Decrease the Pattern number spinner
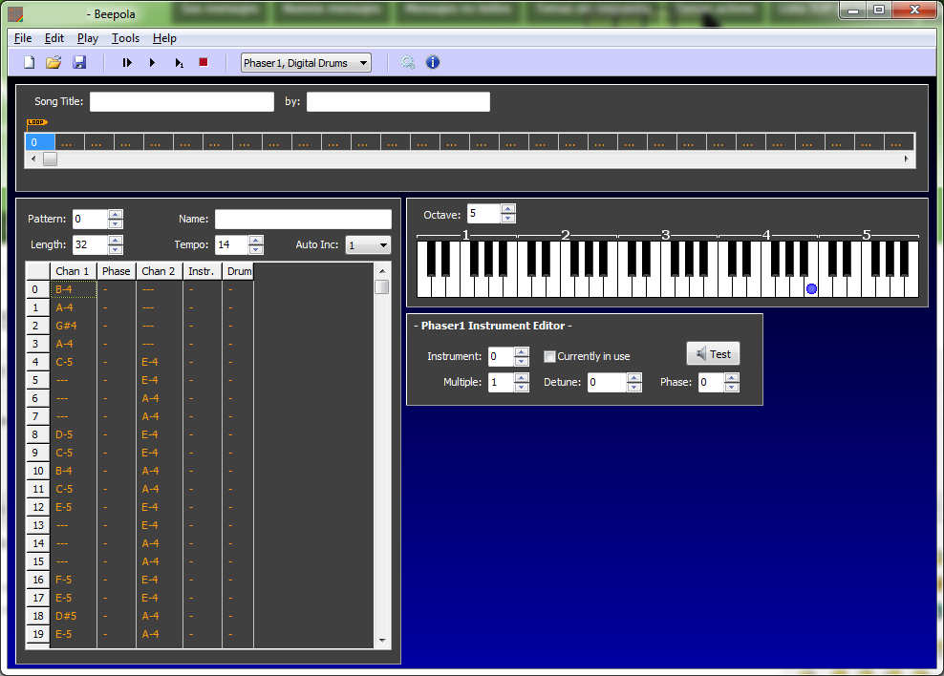This screenshot has height=676, width=944. pos(116,223)
